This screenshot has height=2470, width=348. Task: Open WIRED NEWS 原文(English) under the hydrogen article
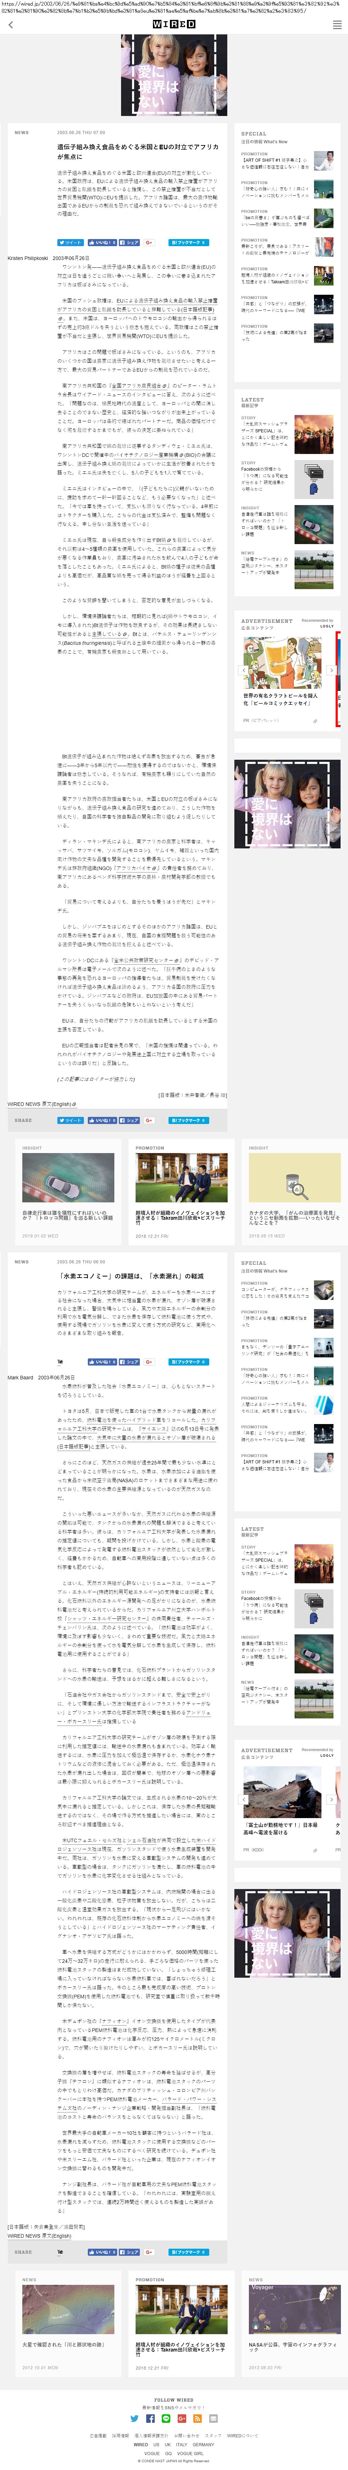[x=39, y=2236]
